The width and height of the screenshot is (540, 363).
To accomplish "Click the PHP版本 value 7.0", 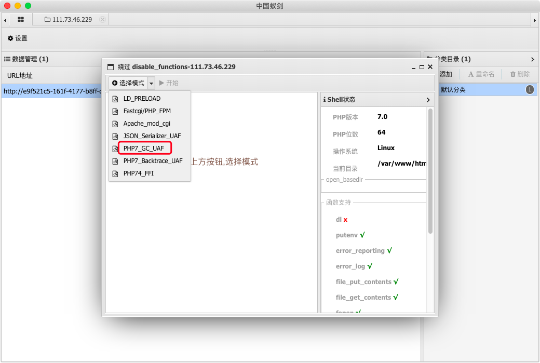I will [382, 117].
